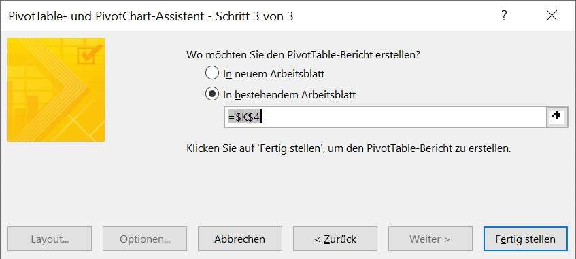Click the yellow wizard illustration image
Image resolution: width=576 pixels, height=259 pixels.
(56, 89)
